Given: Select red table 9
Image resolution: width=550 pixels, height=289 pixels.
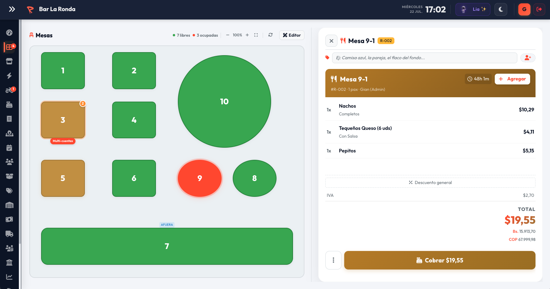Looking at the screenshot, I should [200, 178].
